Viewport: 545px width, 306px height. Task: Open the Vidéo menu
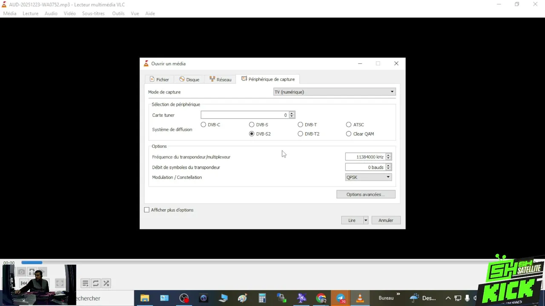pos(69,14)
